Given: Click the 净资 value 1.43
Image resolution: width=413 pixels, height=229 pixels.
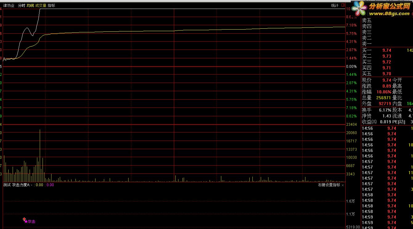Looking at the screenshot, I should click(387, 116).
